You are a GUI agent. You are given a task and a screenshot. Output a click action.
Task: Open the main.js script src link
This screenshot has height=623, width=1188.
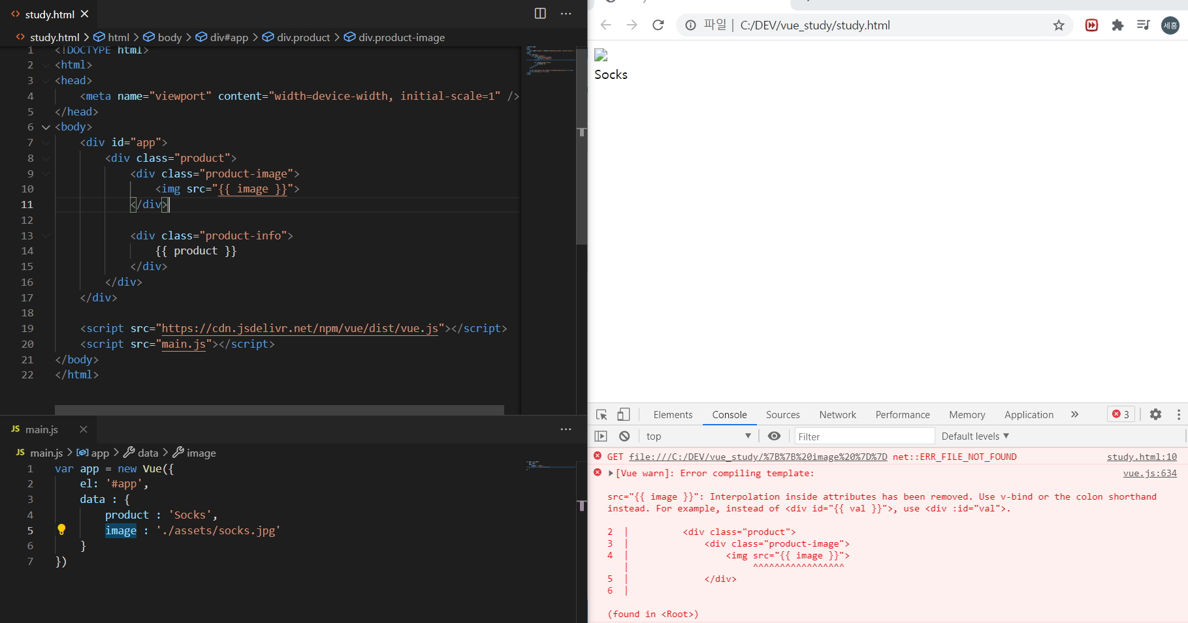point(184,344)
